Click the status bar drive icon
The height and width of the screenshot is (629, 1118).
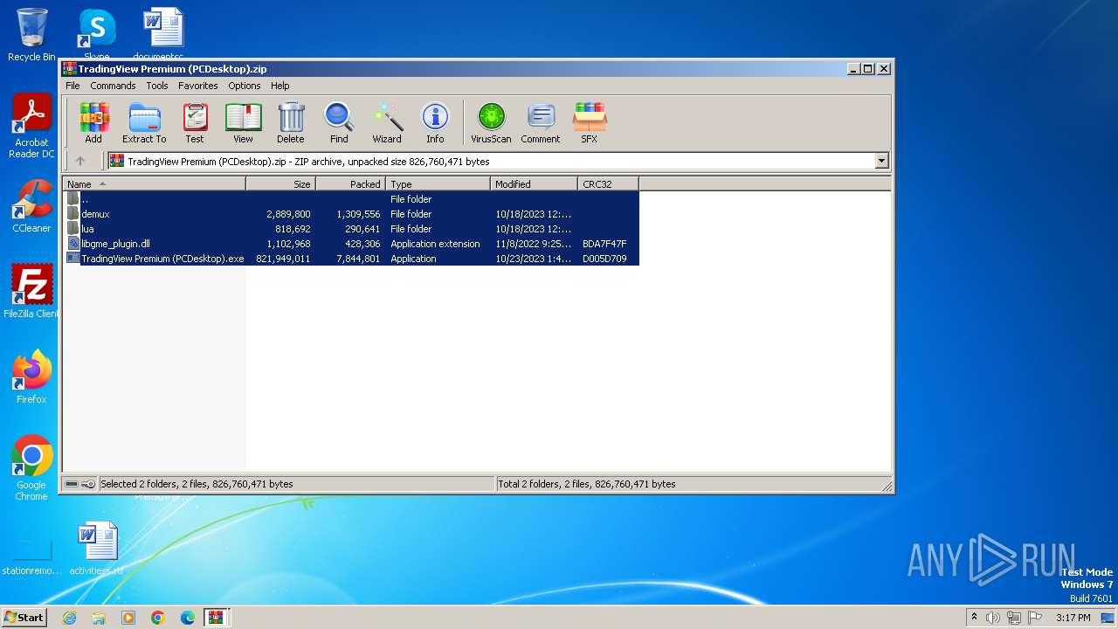(x=72, y=484)
